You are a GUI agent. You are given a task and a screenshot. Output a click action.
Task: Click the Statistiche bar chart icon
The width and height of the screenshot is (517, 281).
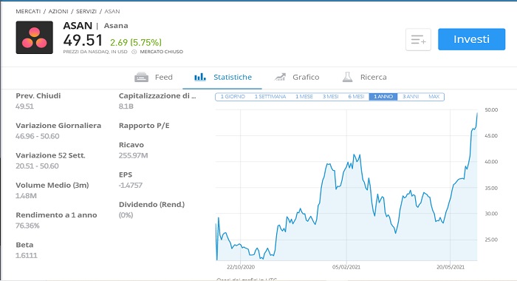(x=200, y=77)
